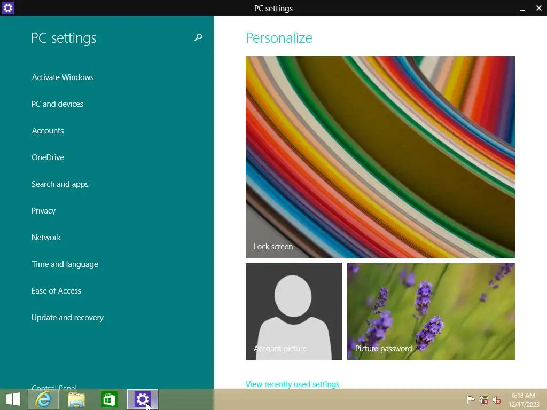Open the Windows Start button

point(13,399)
